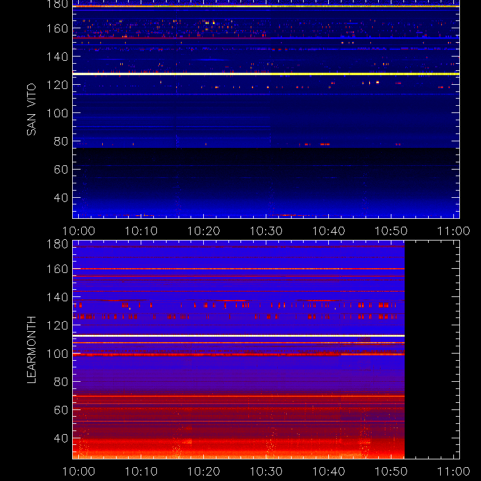Choose the 10:50 time label under LEARMONTH plot
The height and width of the screenshot is (481, 481).
point(391,471)
